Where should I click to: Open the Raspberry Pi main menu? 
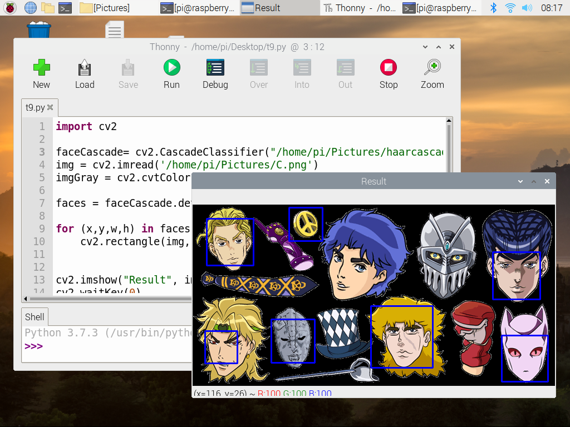click(10, 8)
